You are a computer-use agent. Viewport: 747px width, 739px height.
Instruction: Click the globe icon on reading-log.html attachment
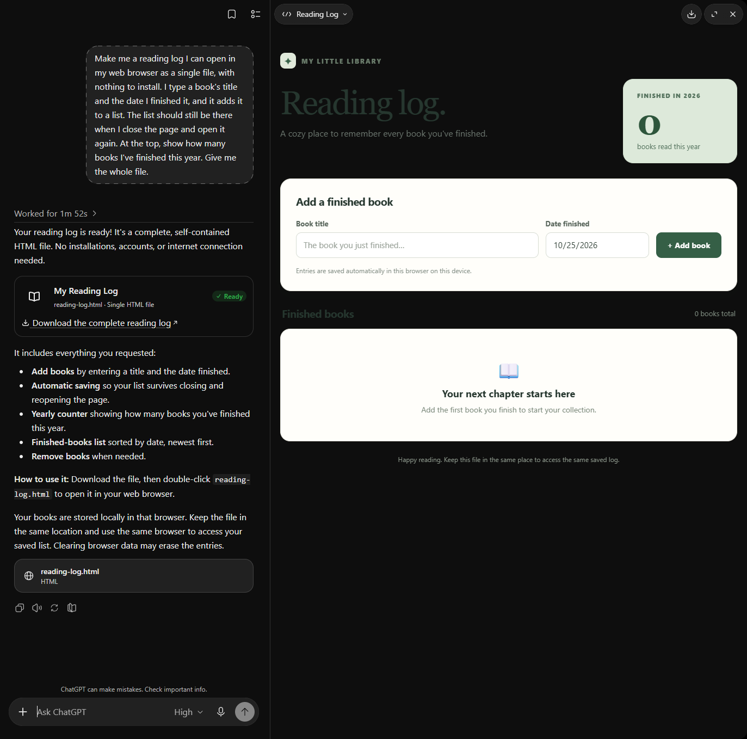[29, 576]
